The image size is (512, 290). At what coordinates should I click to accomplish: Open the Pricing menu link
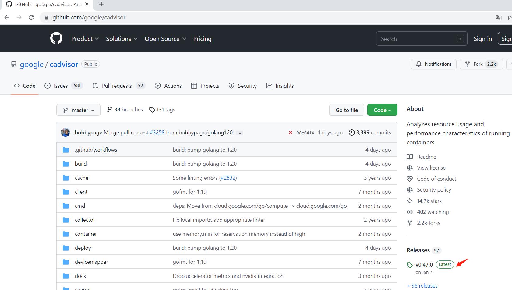pos(202,39)
